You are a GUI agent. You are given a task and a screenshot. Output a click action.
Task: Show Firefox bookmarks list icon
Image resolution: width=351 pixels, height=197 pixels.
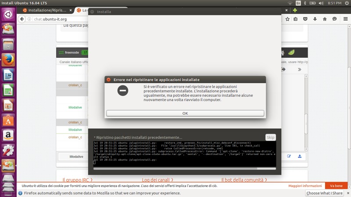click(295, 19)
